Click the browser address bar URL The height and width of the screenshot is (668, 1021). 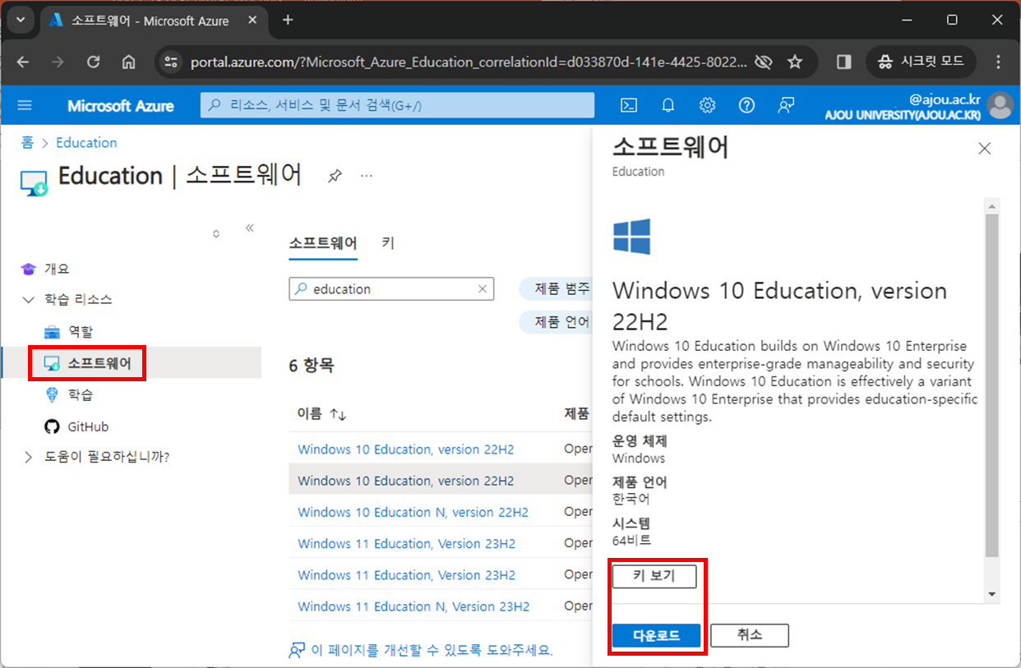[x=469, y=62]
